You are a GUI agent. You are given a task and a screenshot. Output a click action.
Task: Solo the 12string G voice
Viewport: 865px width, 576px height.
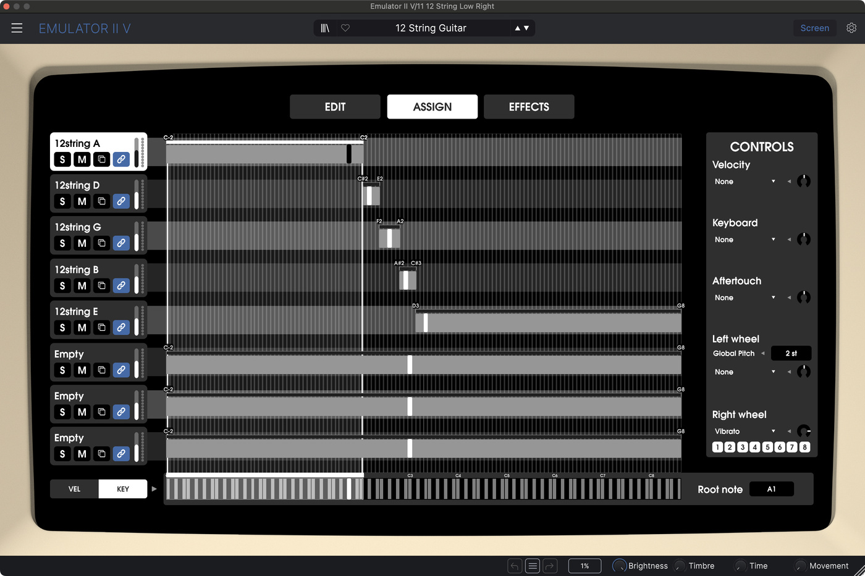click(62, 243)
